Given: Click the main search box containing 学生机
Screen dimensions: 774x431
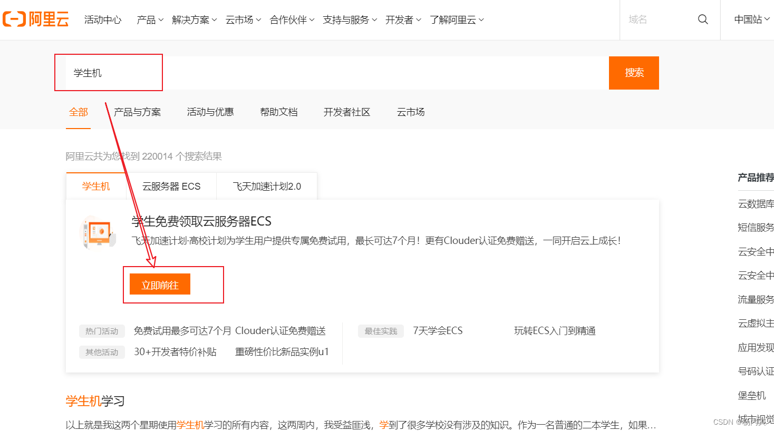Looking at the screenshot, I should [x=337, y=73].
